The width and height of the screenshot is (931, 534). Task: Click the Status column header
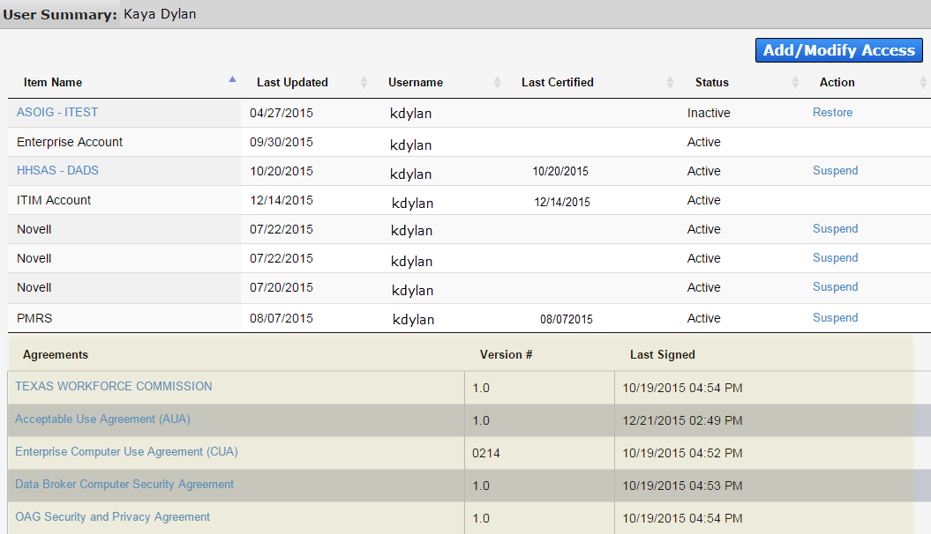click(712, 82)
